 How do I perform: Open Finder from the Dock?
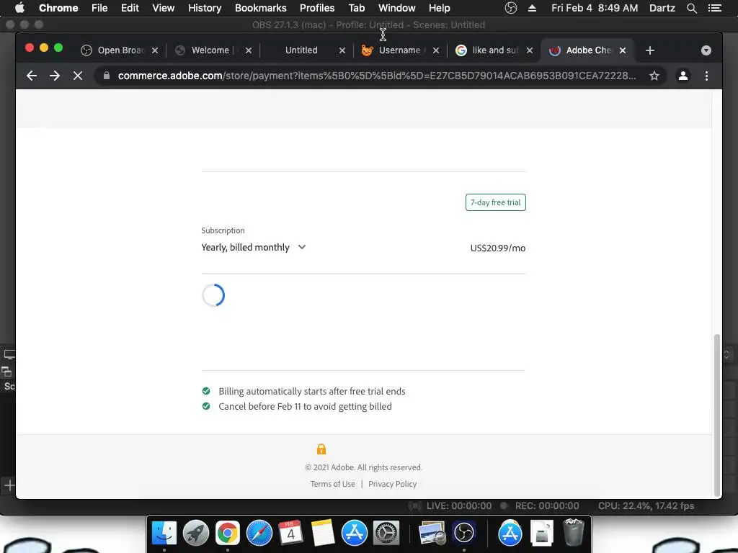pyautogui.click(x=164, y=533)
